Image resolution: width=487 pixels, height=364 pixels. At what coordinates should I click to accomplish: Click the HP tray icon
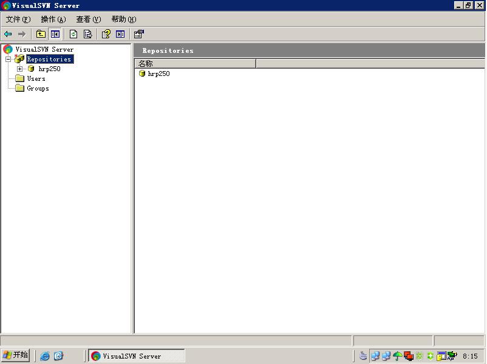point(452,355)
